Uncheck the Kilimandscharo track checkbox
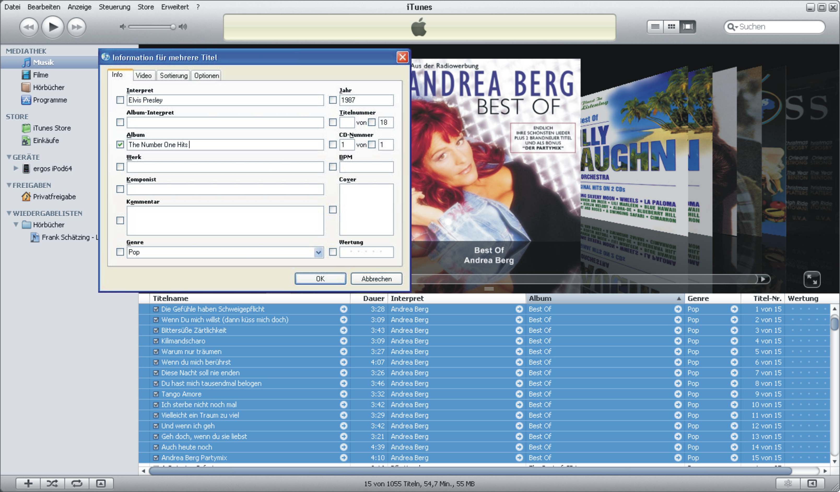Screen dimensions: 840x492 point(156,341)
